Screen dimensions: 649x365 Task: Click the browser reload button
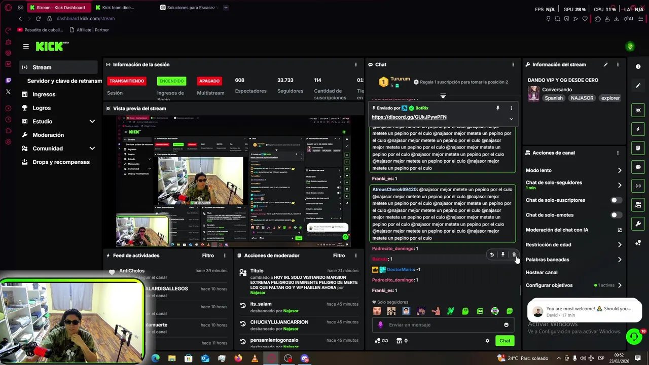click(x=38, y=19)
